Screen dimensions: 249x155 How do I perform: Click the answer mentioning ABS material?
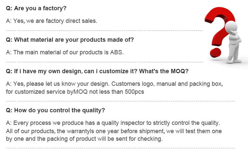point(65,52)
